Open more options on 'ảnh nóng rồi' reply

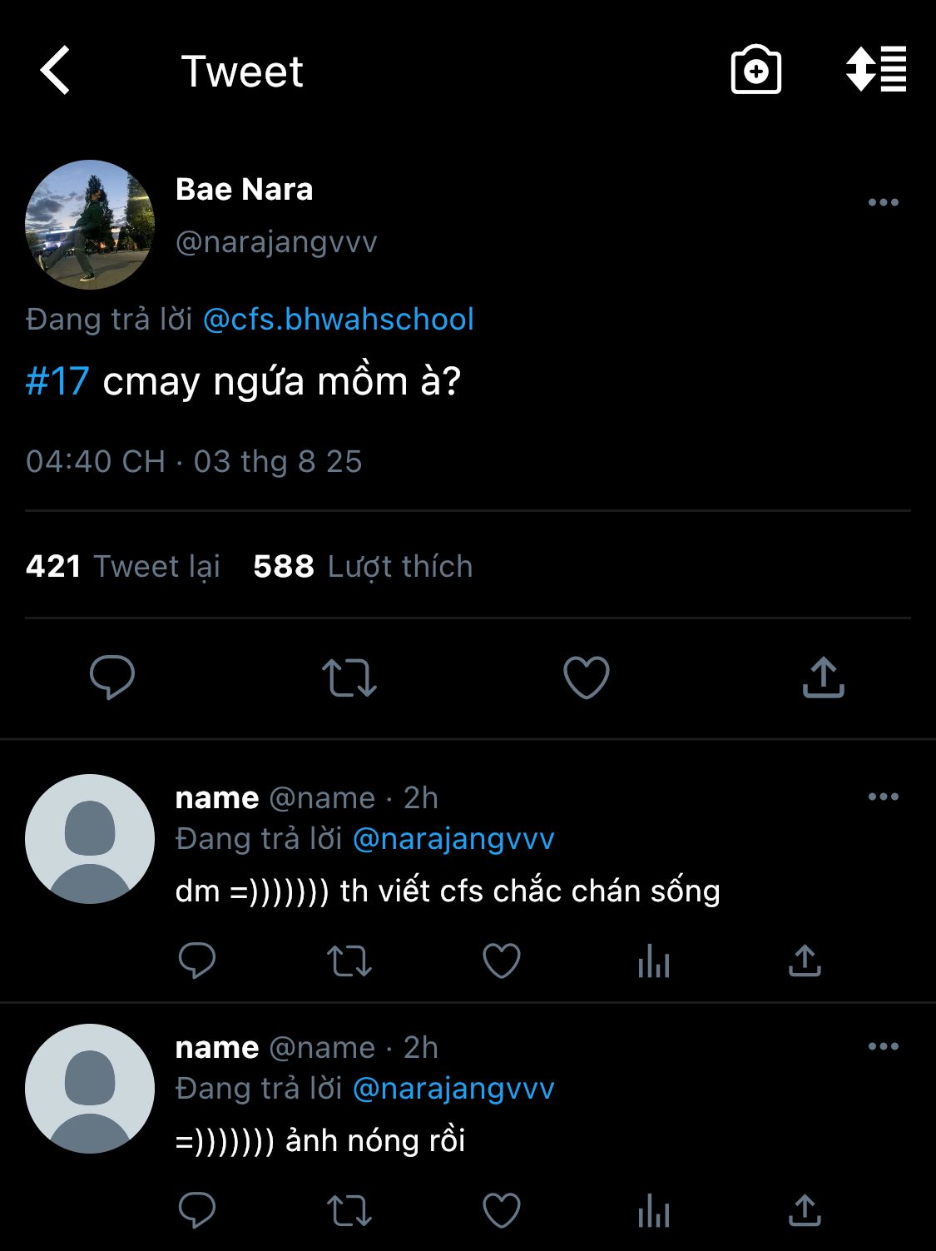[883, 1046]
